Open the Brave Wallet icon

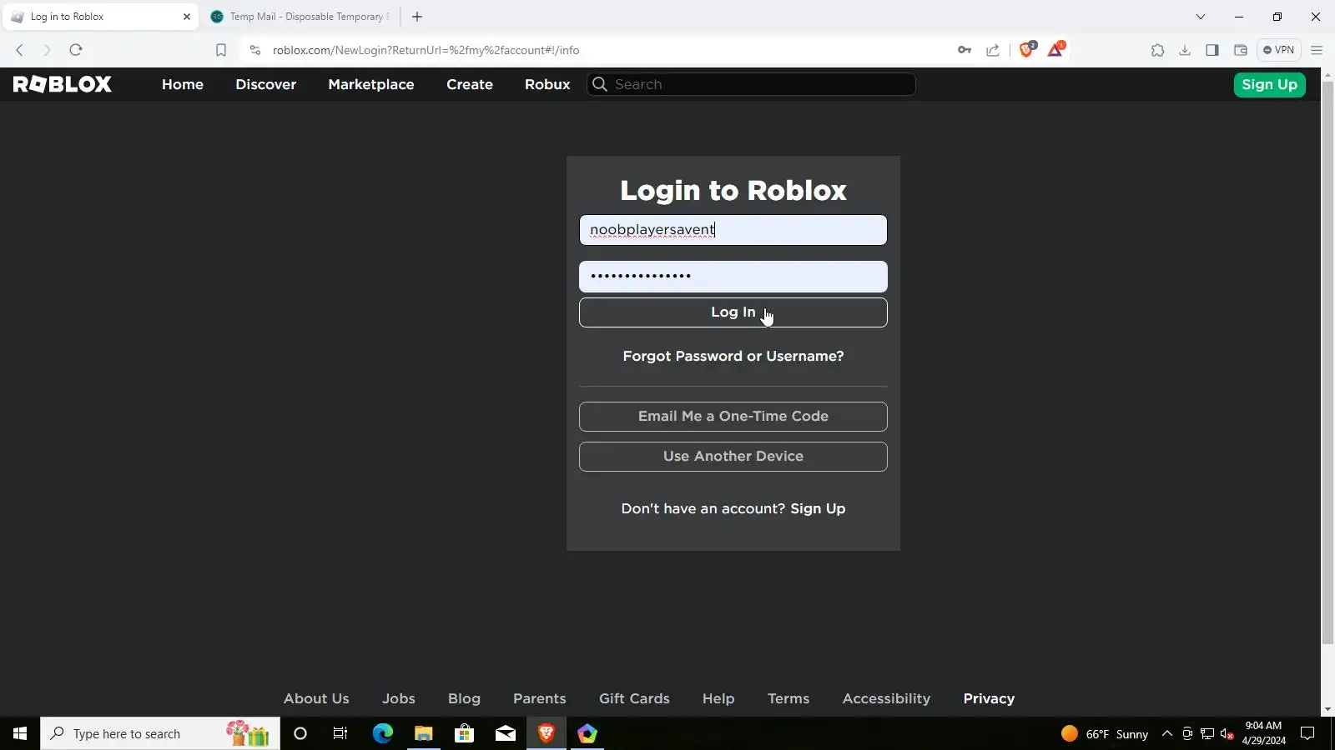click(1241, 50)
